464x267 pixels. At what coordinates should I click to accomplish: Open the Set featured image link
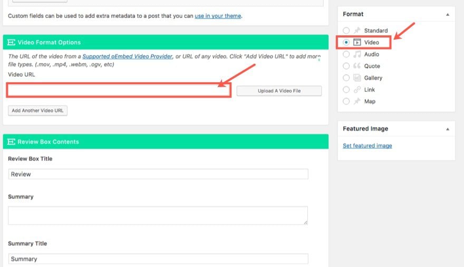(x=367, y=146)
